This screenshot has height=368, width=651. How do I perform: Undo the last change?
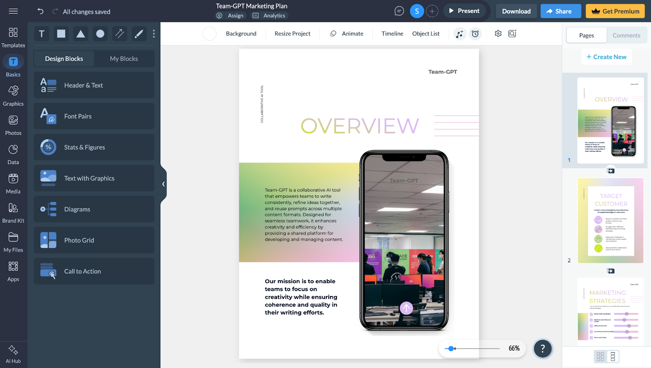40,11
